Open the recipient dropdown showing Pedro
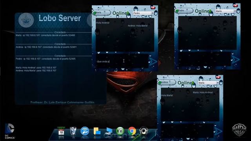Image resolution: width=251 pixels, height=141 pixels. (143, 13)
